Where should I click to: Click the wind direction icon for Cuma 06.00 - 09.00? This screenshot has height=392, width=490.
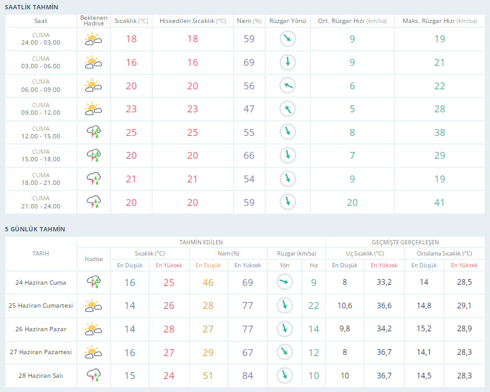[x=287, y=86]
